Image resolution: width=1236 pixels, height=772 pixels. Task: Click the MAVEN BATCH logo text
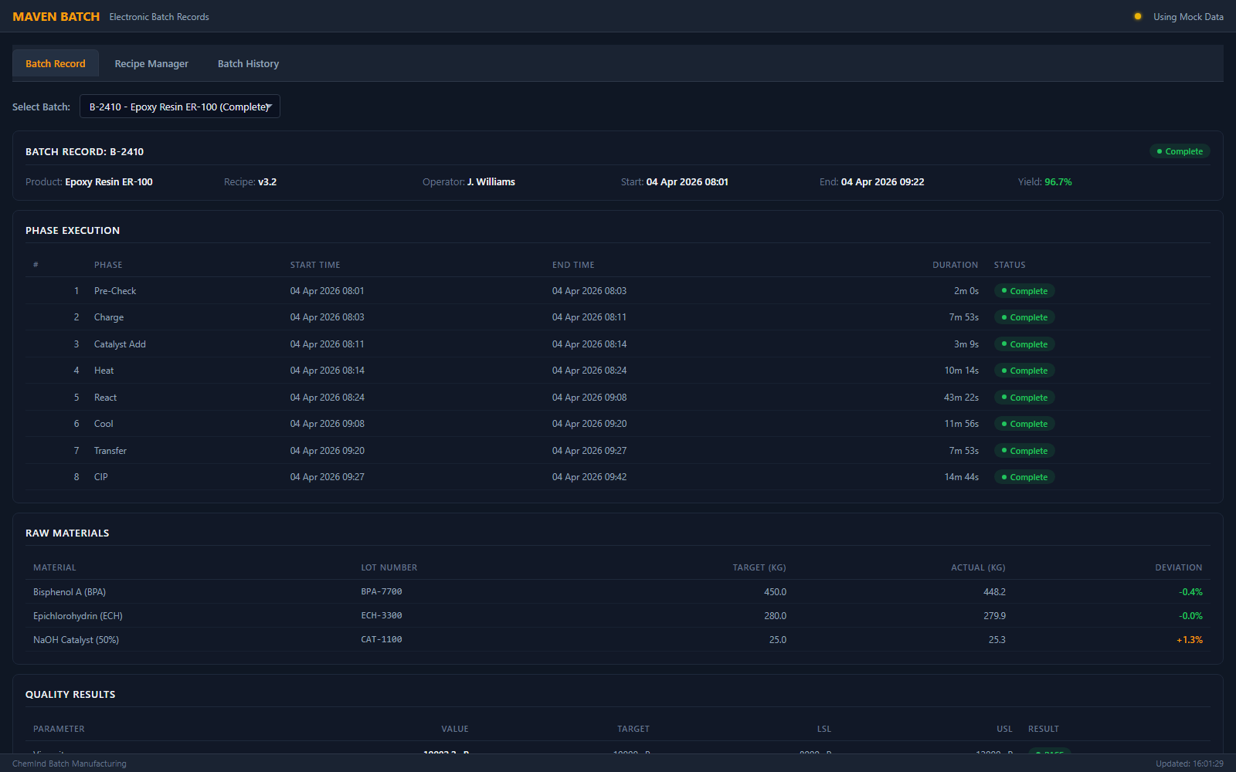point(56,16)
